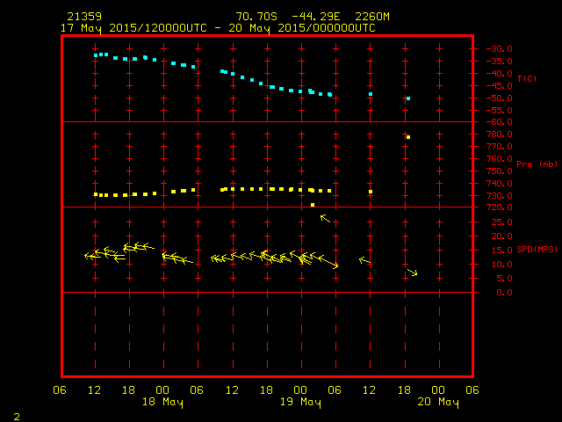Click the "T(C)" temperature axis label
This screenshot has height=422, width=562.
(x=527, y=78)
